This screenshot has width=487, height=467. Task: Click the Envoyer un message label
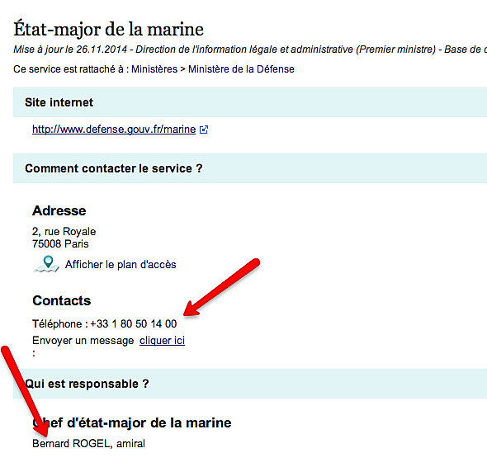click(83, 341)
